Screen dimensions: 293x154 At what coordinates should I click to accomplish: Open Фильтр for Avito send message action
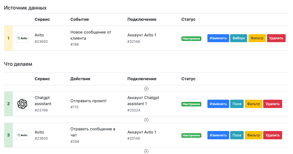coord(253,135)
